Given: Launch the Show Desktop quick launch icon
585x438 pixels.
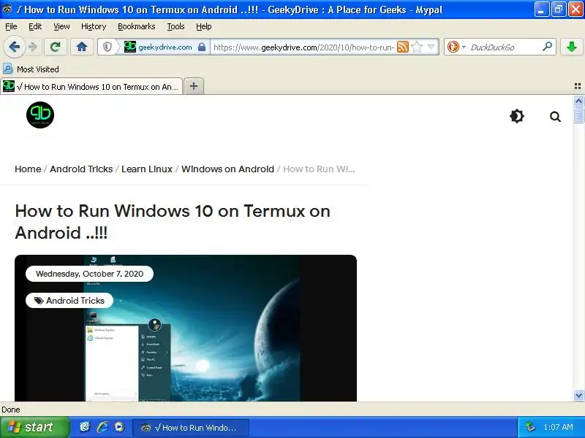Looking at the screenshot, I should (85, 427).
